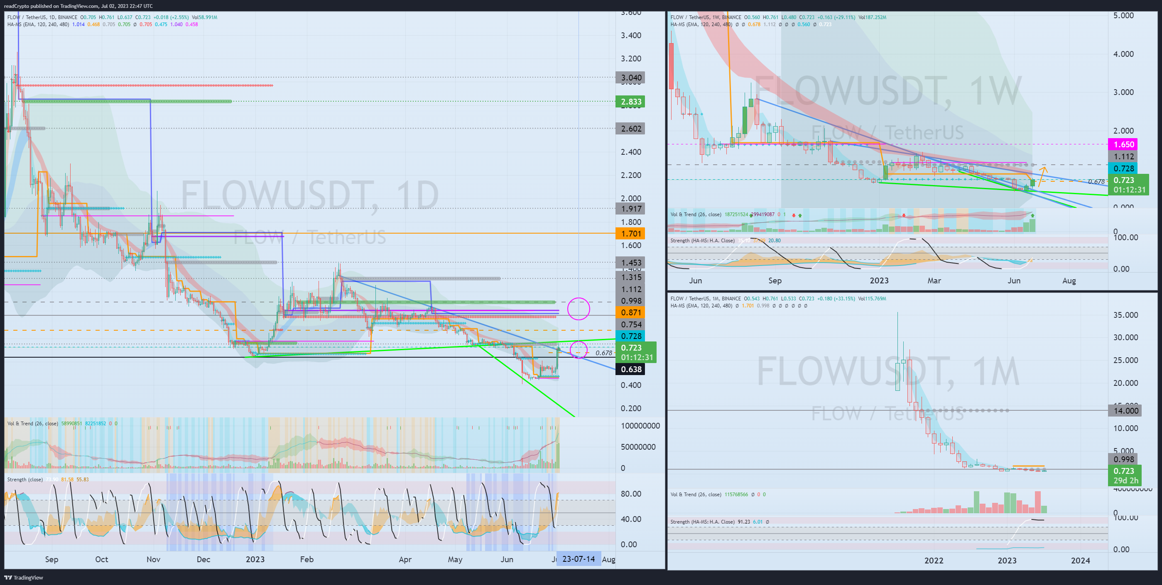Click the 2024 label on monthly time axis
Image resolution: width=1162 pixels, height=585 pixels.
pos(1080,560)
